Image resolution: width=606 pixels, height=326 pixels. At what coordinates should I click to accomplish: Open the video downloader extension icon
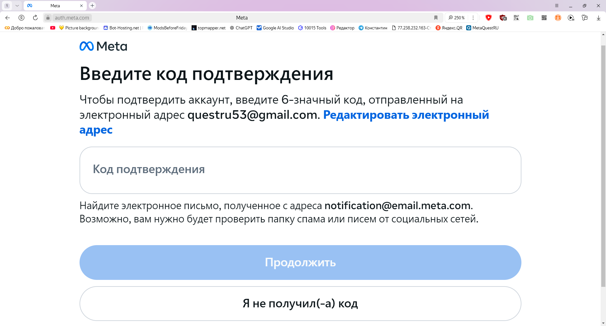(571, 18)
